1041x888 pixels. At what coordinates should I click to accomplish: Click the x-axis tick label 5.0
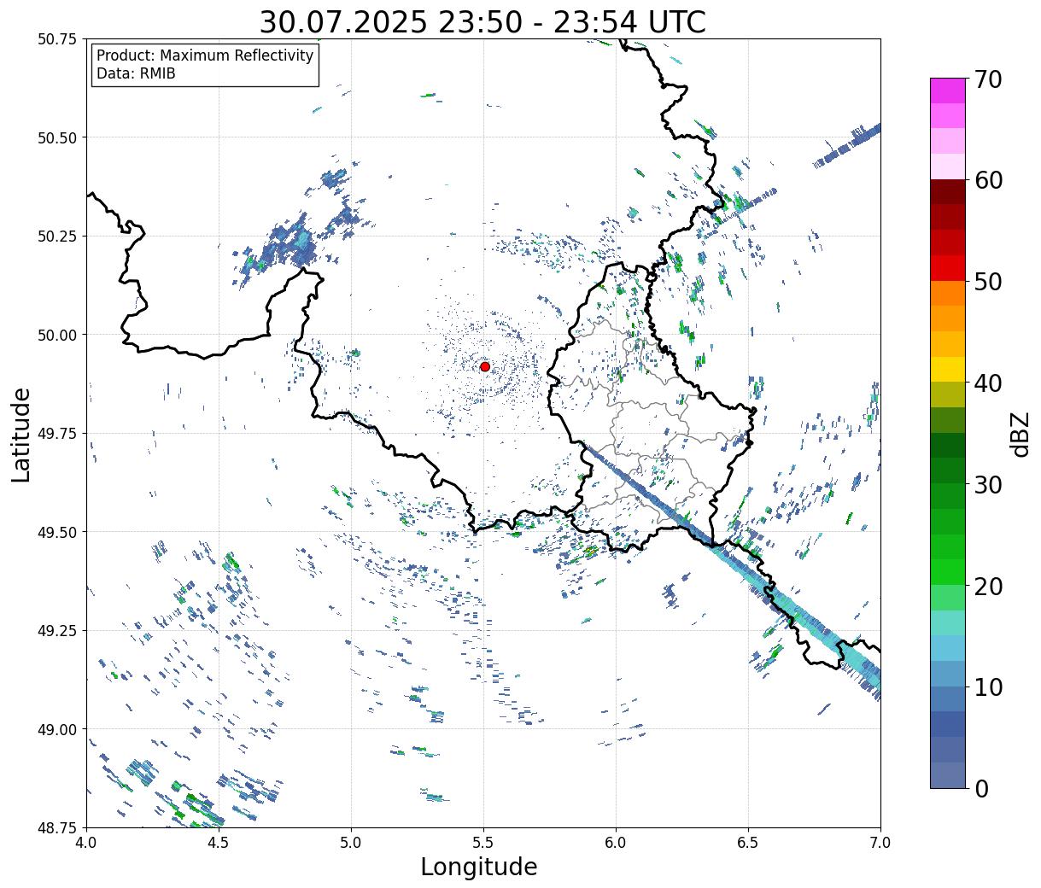(351, 843)
